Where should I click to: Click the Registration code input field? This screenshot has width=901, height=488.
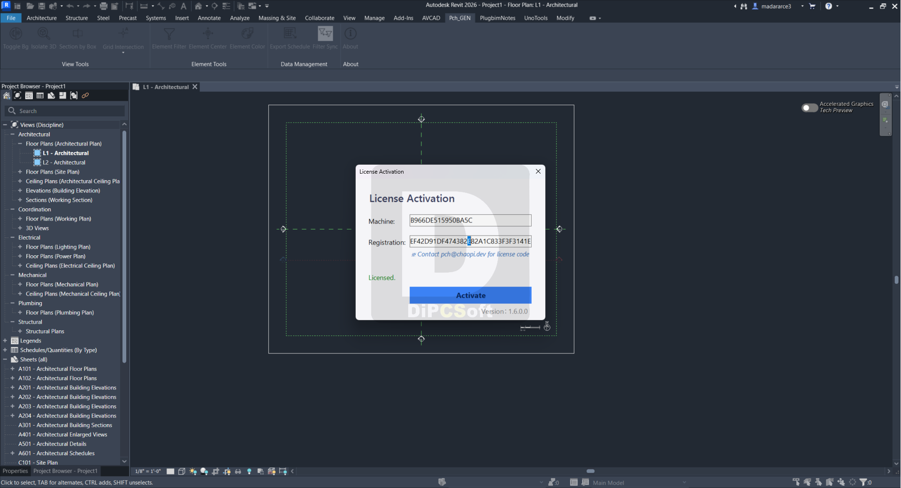click(470, 241)
